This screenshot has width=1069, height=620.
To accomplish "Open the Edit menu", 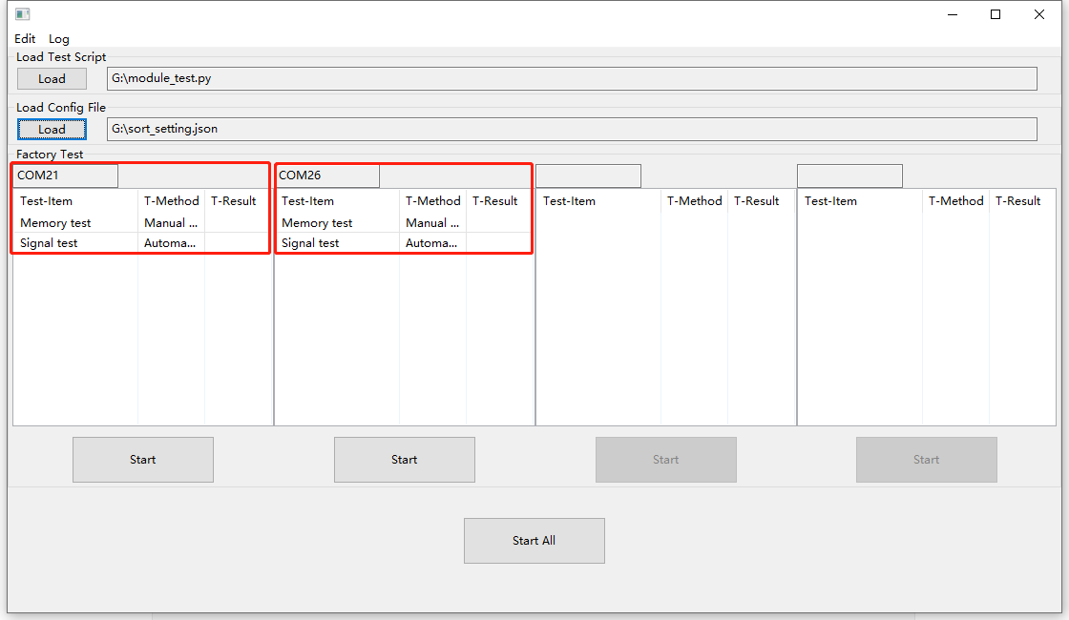I will (x=25, y=39).
